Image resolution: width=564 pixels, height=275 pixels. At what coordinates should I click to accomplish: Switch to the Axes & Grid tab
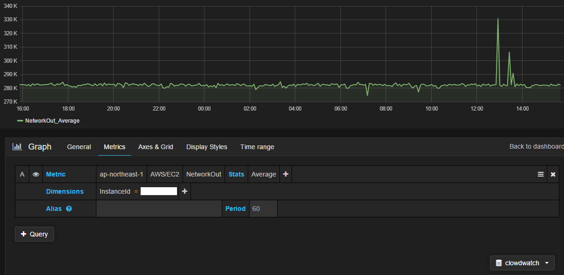click(x=156, y=147)
